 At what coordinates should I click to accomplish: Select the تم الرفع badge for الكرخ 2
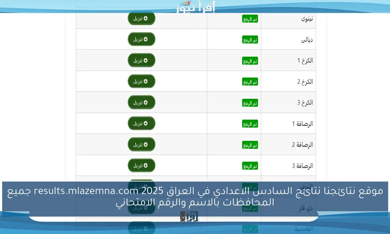point(250,82)
